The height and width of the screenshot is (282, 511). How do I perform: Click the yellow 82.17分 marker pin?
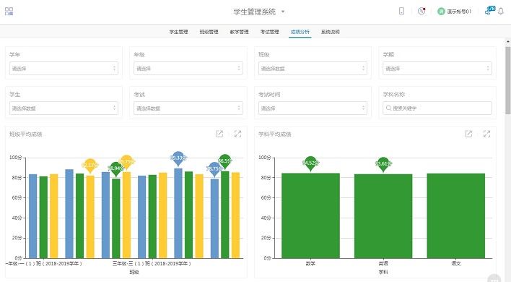[90, 166]
